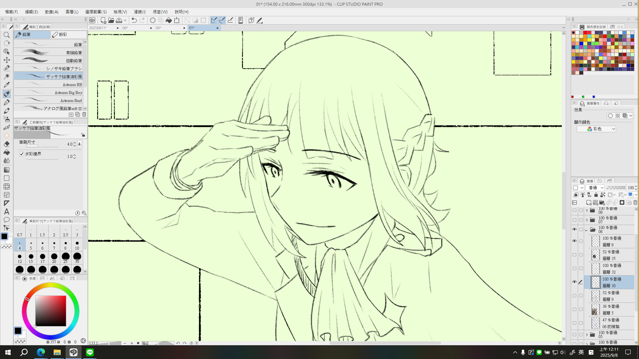
Task: Hide layer 圖層 8 with eye icon
Action: click(x=574, y=241)
